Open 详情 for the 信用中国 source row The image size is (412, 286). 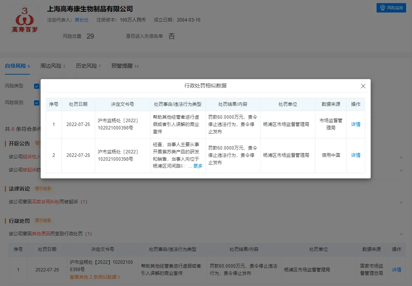355,155
